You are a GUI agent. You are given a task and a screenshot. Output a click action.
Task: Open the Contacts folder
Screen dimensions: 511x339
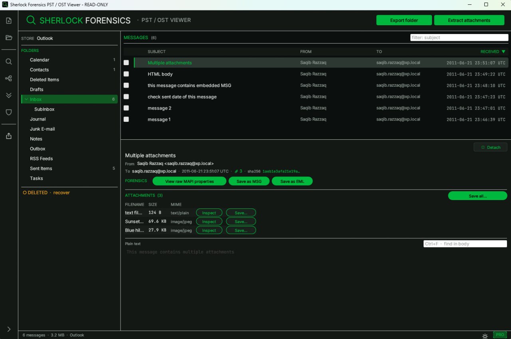(69, 70)
